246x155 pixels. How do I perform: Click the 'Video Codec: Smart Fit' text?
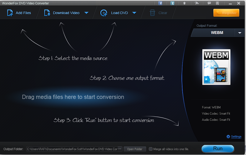216,114
